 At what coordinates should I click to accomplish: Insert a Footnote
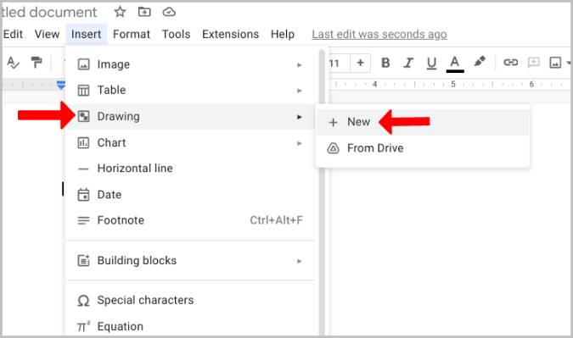190,220
